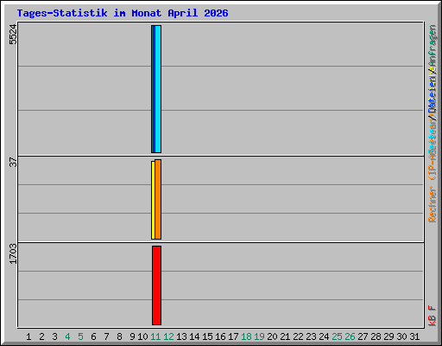The width and height of the screenshot is (442, 346).
Task: Click day label 29
Action: pyautogui.click(x=388, y=336)
